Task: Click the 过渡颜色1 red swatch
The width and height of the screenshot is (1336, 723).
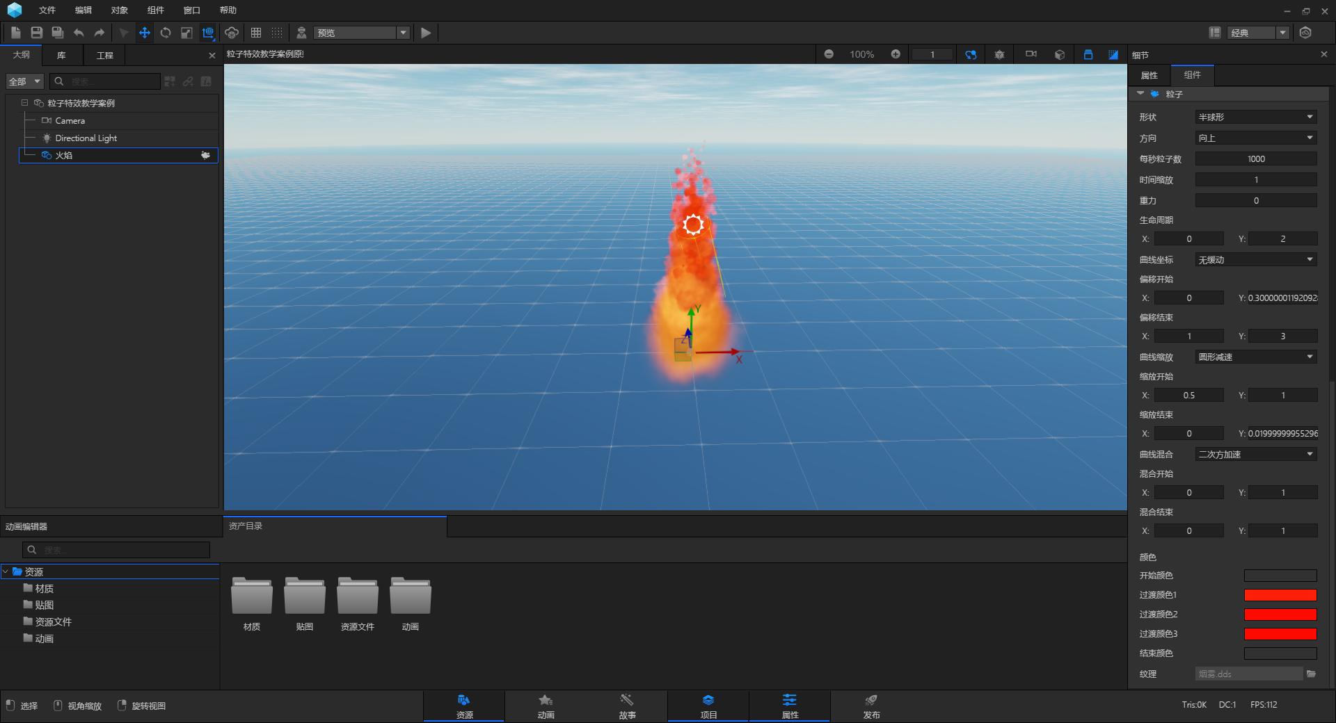Action: pos(1280,595)
